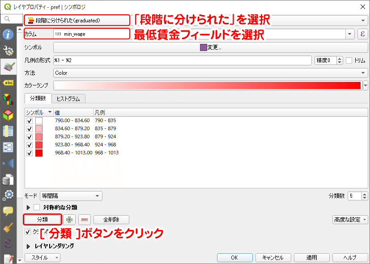Viewport: 370px width, 264px height.
Task: Add a class with green plus icon
Action: click(x=69, y=220)
